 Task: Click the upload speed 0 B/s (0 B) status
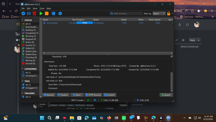(143, 100)
